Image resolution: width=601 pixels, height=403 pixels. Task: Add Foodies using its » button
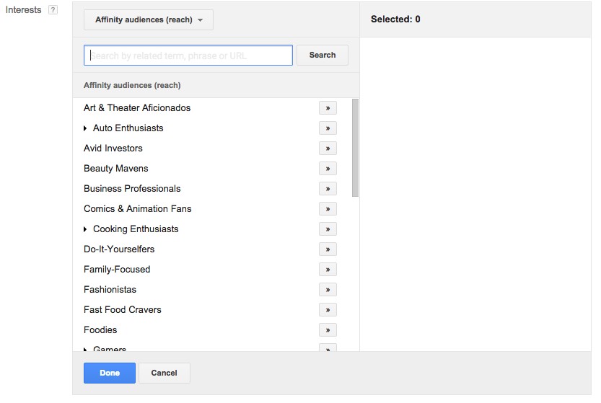328,330
